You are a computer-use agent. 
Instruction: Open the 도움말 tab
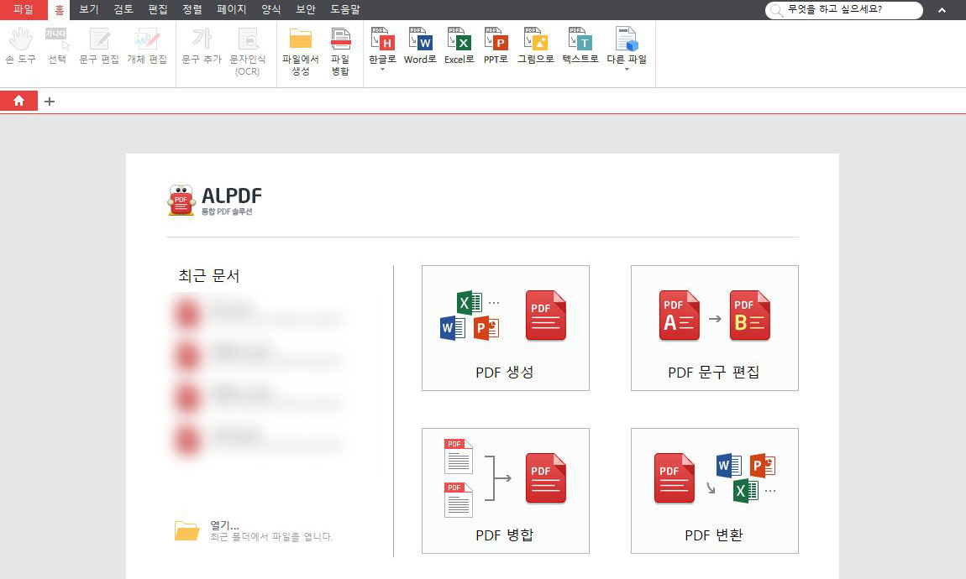point(345,10)
